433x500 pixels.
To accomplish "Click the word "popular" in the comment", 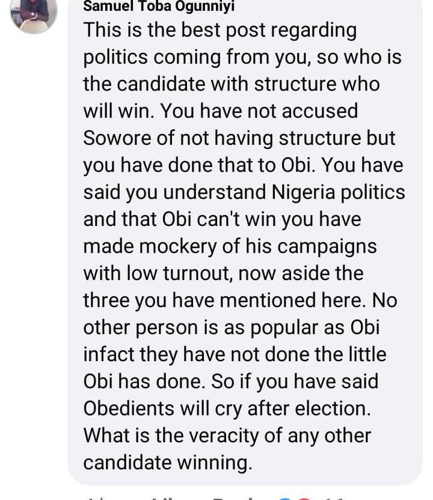I will coord(278,327).
